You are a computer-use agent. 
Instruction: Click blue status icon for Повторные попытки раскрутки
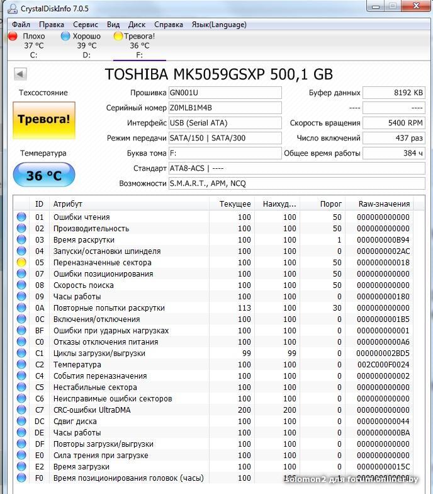tap(21, 307)
